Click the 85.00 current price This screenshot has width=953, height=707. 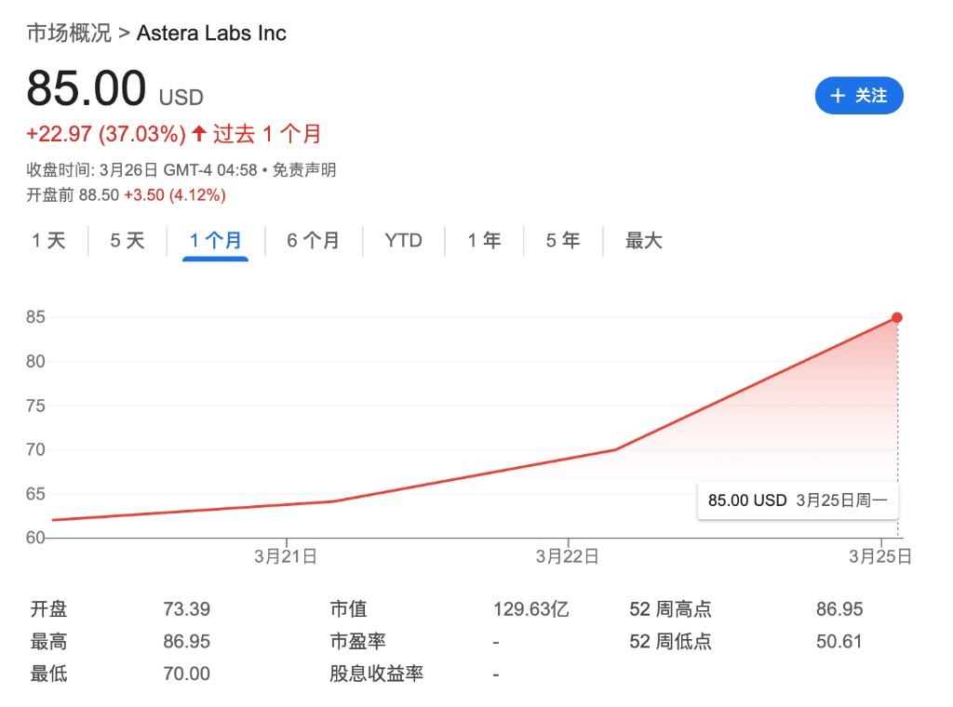(x=87, y=88)
